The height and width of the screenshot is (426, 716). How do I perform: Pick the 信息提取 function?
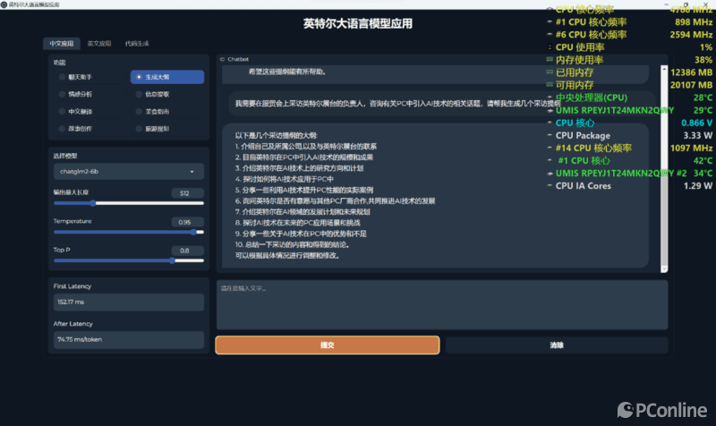[x=137, y=94]
